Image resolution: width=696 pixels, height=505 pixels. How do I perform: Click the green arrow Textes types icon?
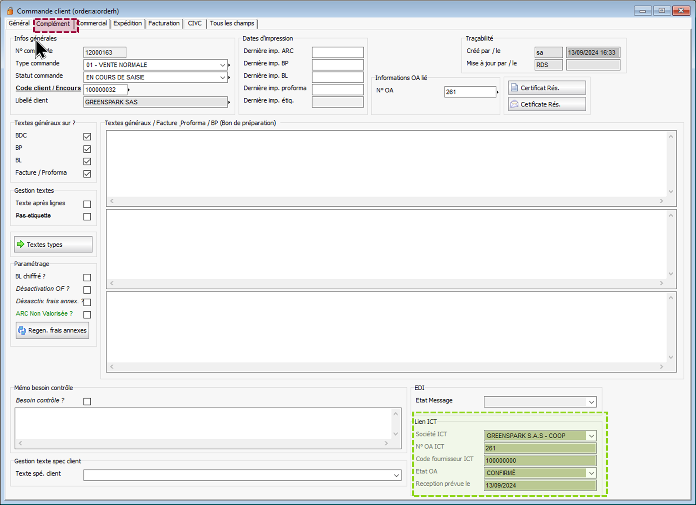click(21, 244)
